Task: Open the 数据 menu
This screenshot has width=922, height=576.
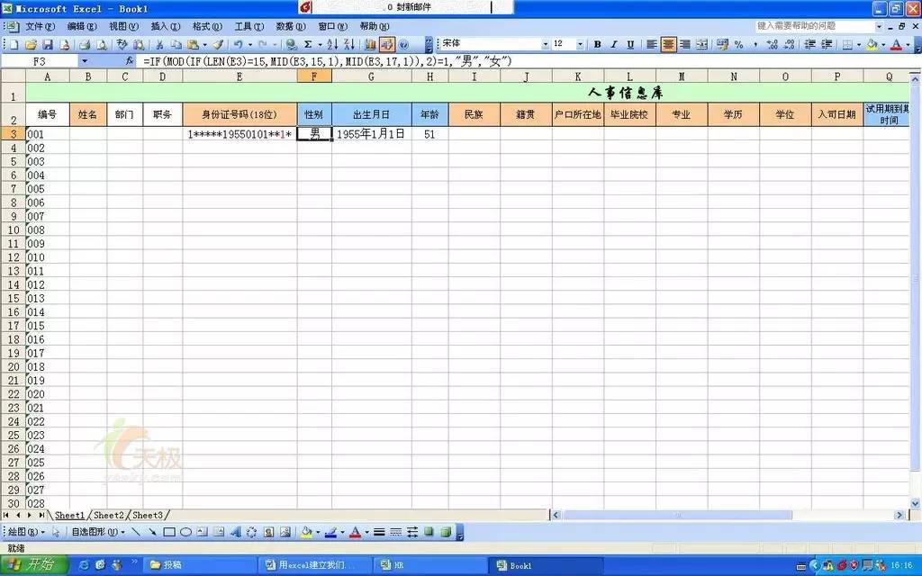Action: (291, 26)
